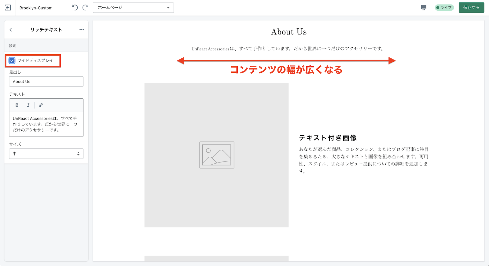Apply bold formatting to text
This screenshot has width=489, height=266.
coord(17,105)
